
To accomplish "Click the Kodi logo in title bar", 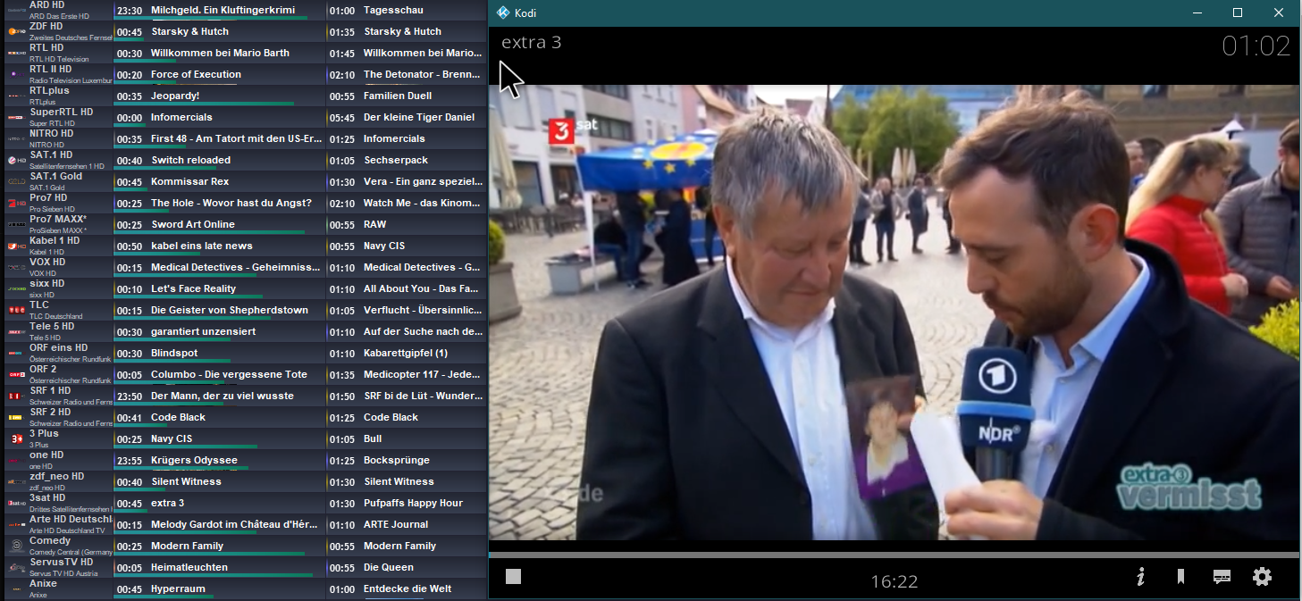I will pos(503,13).
